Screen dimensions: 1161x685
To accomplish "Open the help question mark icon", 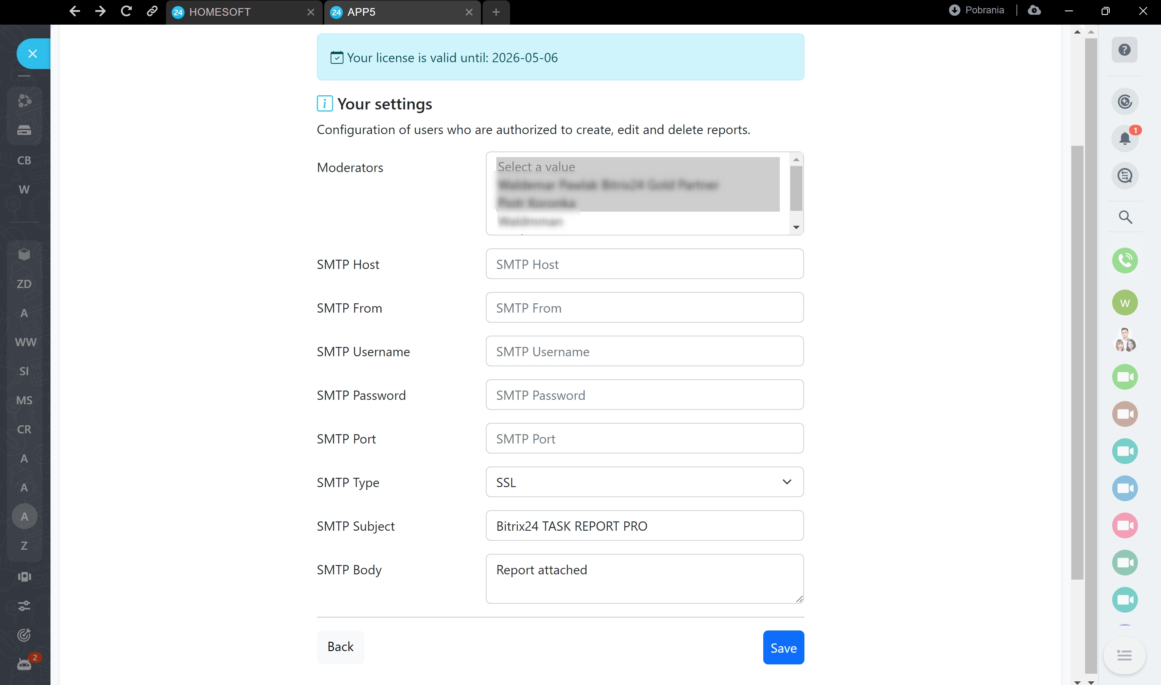I will click(x=1125, y=50).
